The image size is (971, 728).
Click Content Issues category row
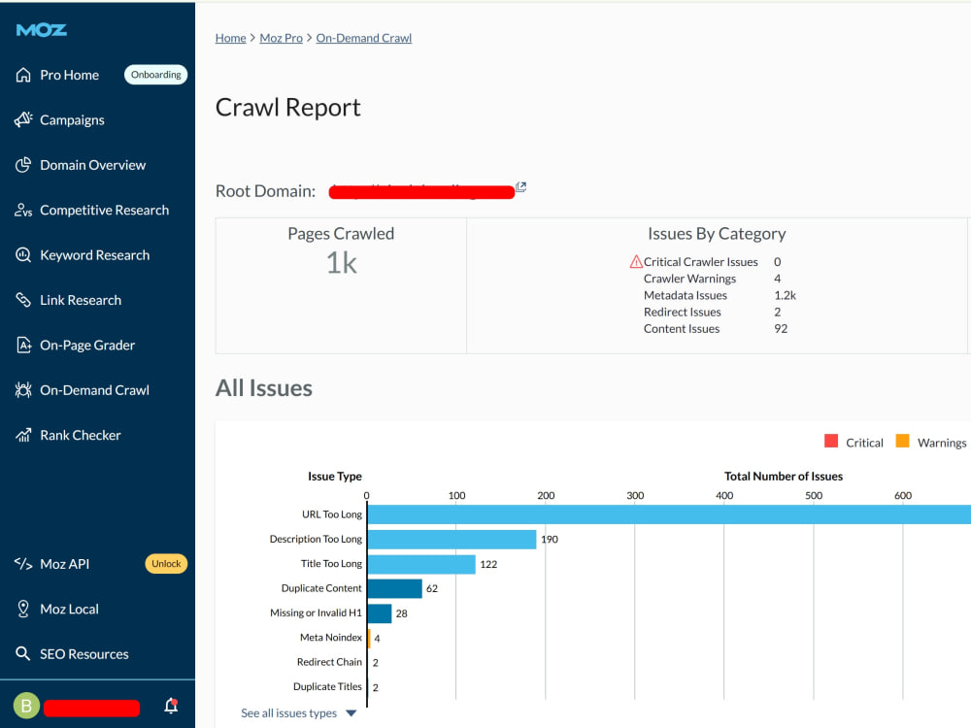click(x=716, y=329)
